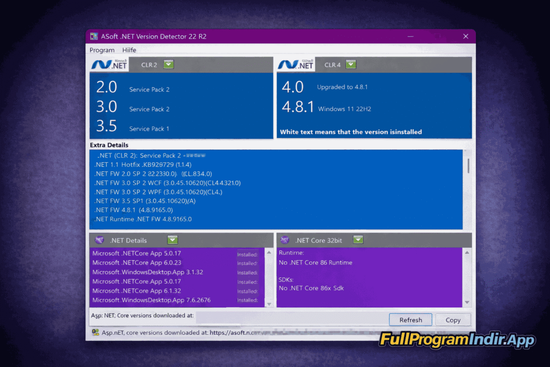Screen dimensions: 550x367
Task: Click the purple icon on the .NET Details header
Action: pos(99,240)
